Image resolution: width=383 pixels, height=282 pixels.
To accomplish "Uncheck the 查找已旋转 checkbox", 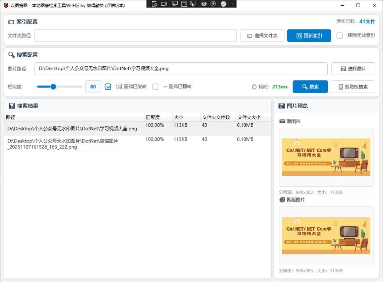I will [x=108, y=86].
